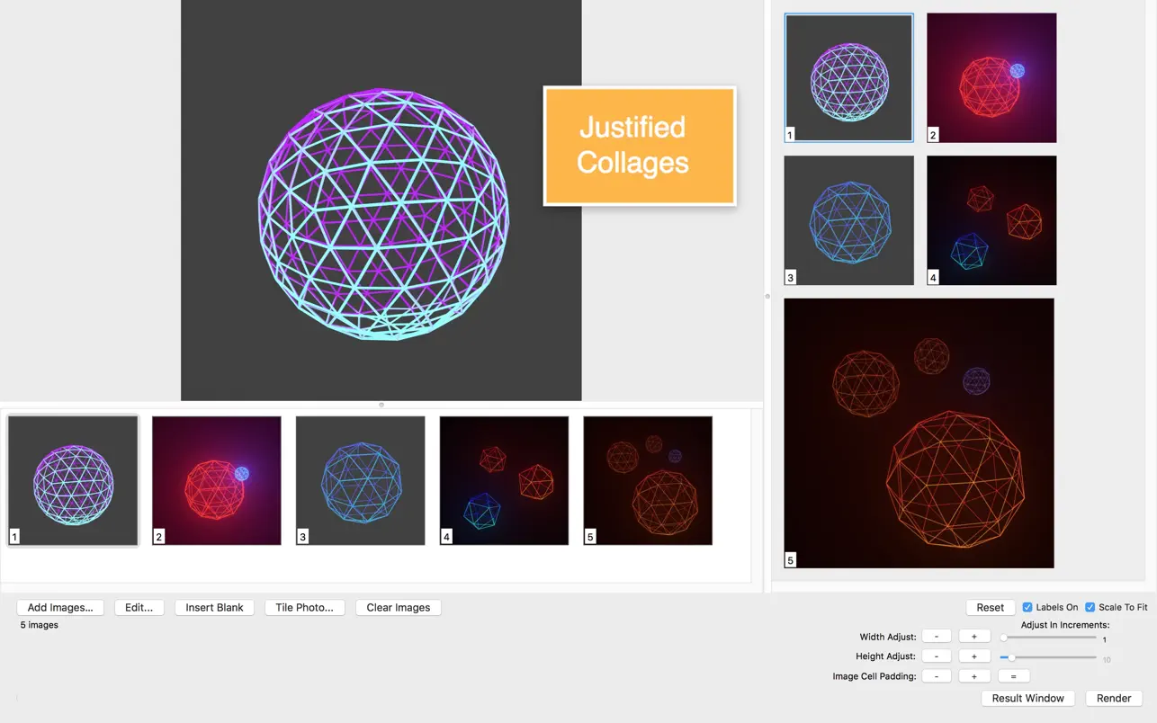The image size is (1157, 723).
Task: Select collage cell 5 with orange spheres
Action: 919,433
